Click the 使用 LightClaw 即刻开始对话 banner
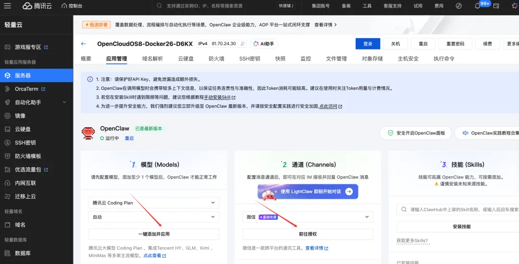The height and width of the screenshot is (264, 519). tap(308, 192)
